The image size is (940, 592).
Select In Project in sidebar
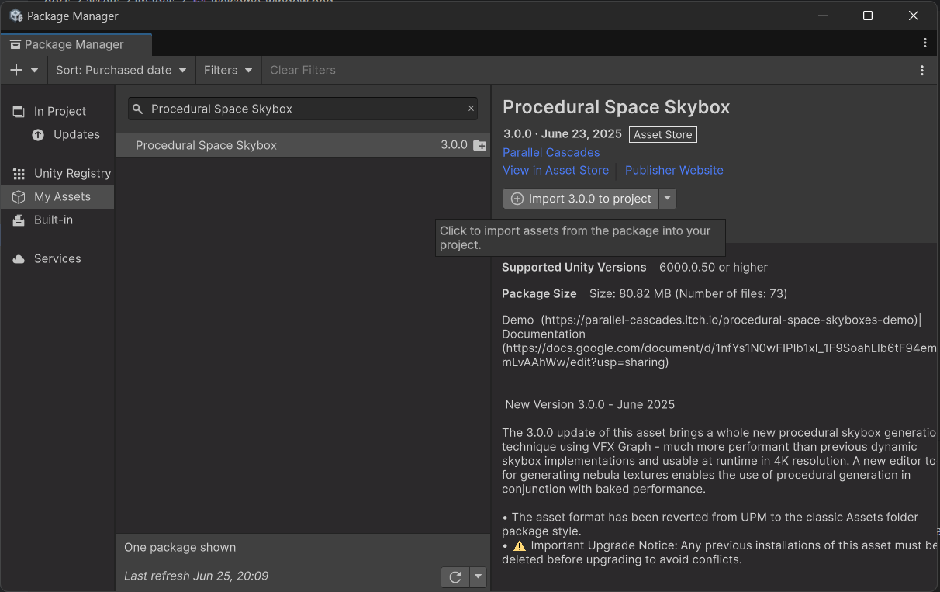point(60,111)
